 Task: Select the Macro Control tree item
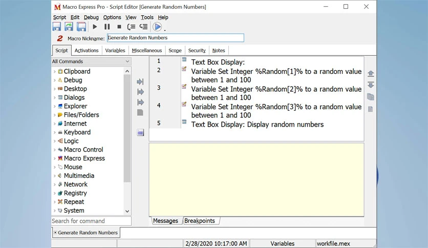(83, 150)
